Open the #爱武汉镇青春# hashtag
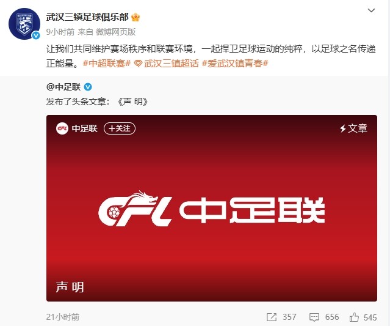Screen dimensions: 390x326 click(235, 64)
